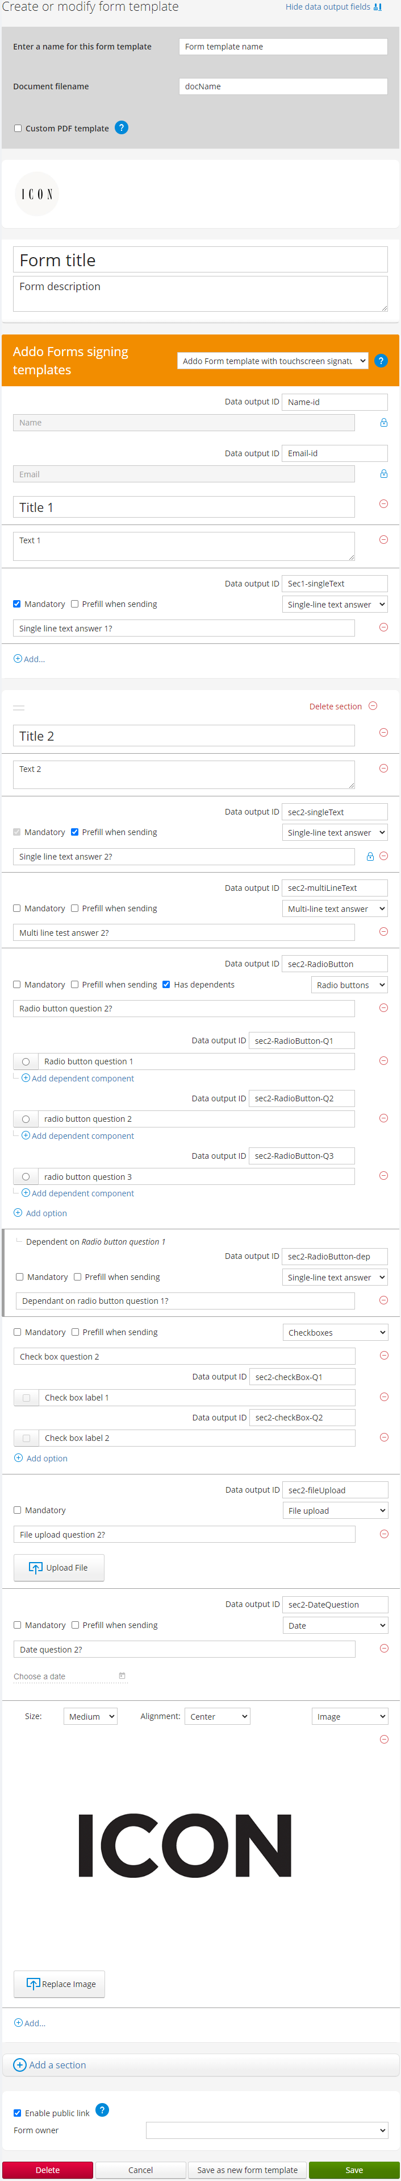Image resolution: width=401 pixels, height=2181 pixels.
Task: Remove the ICON image component
Action: [383, 1739]
